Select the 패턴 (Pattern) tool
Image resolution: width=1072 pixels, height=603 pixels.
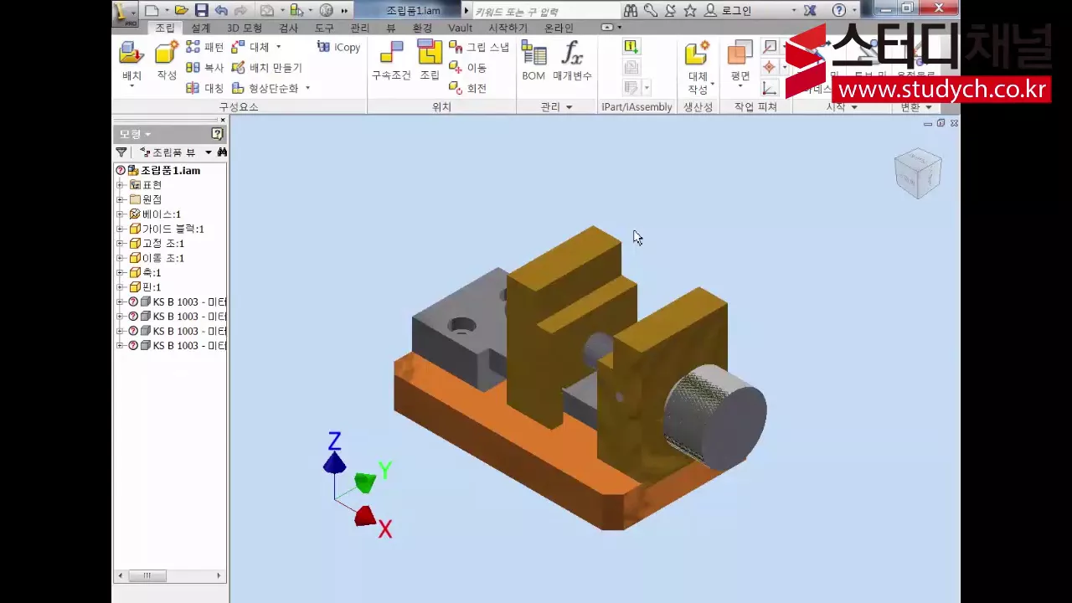point(204,47)
